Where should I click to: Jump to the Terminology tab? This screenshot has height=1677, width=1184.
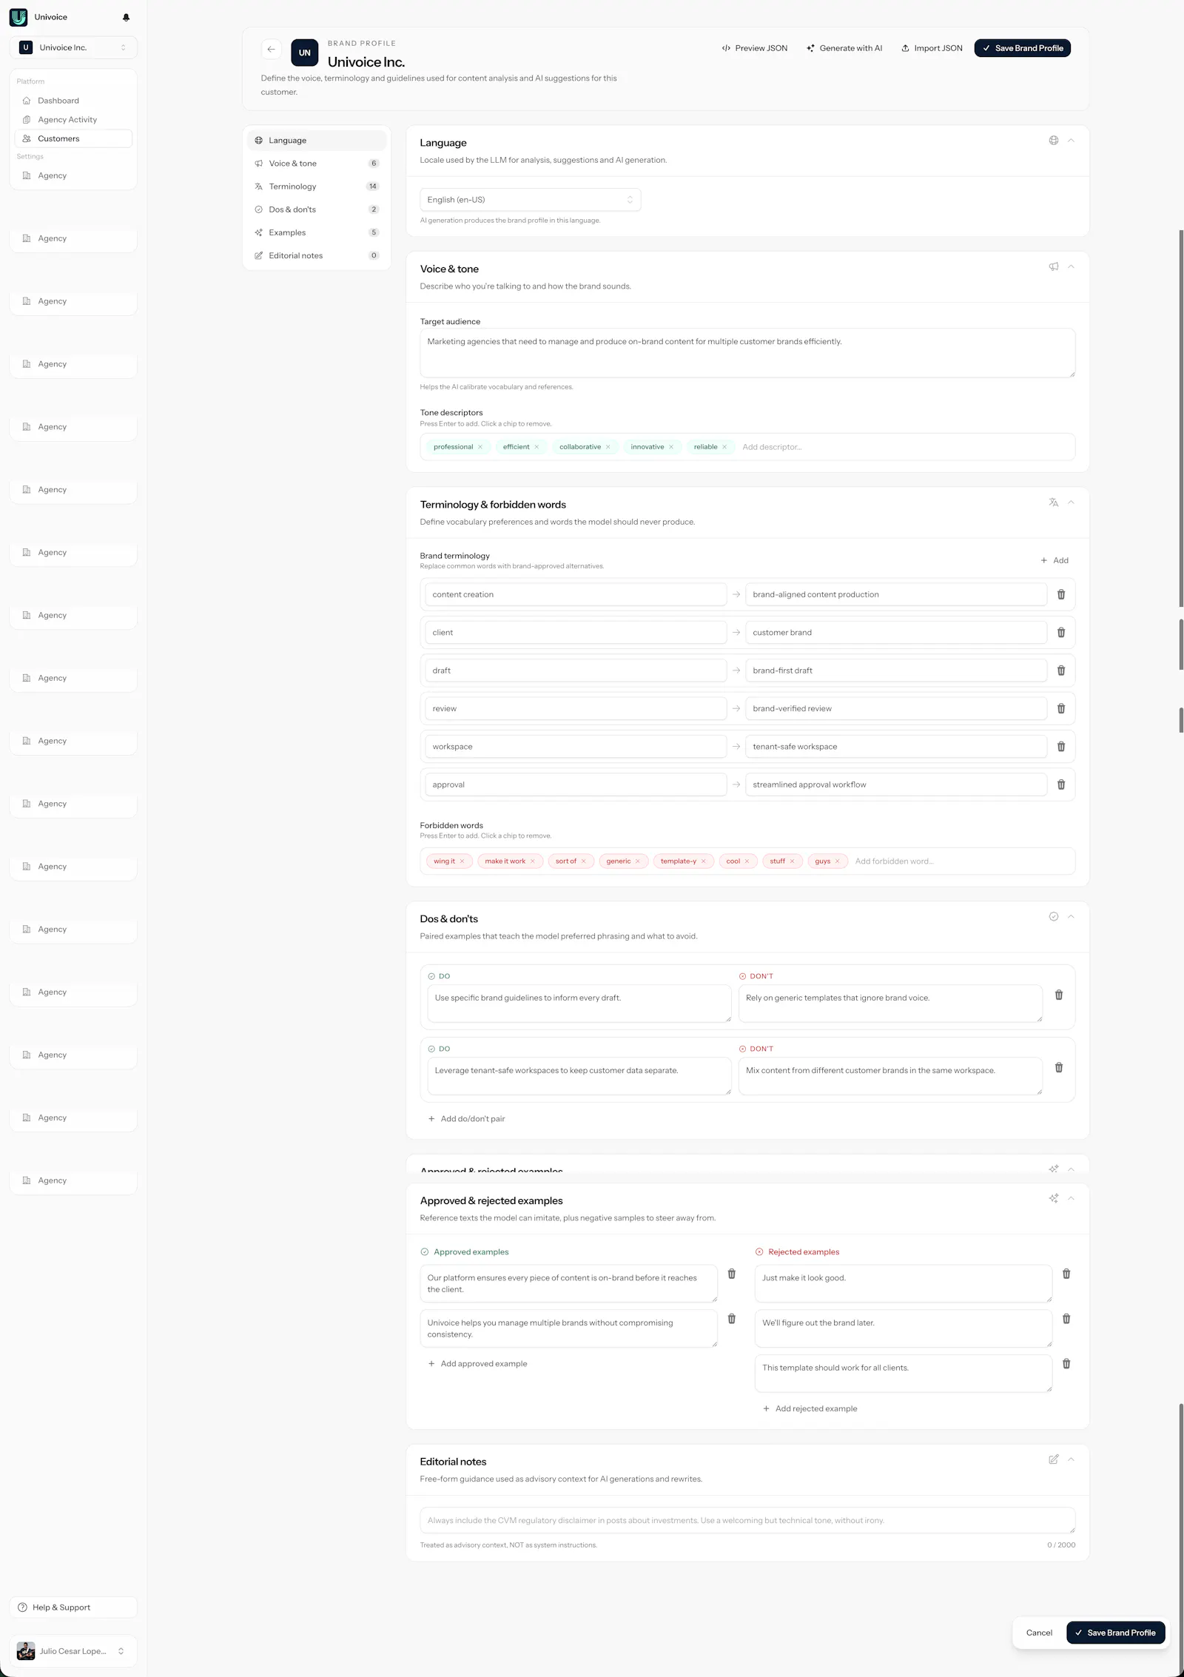pos(317,186)
